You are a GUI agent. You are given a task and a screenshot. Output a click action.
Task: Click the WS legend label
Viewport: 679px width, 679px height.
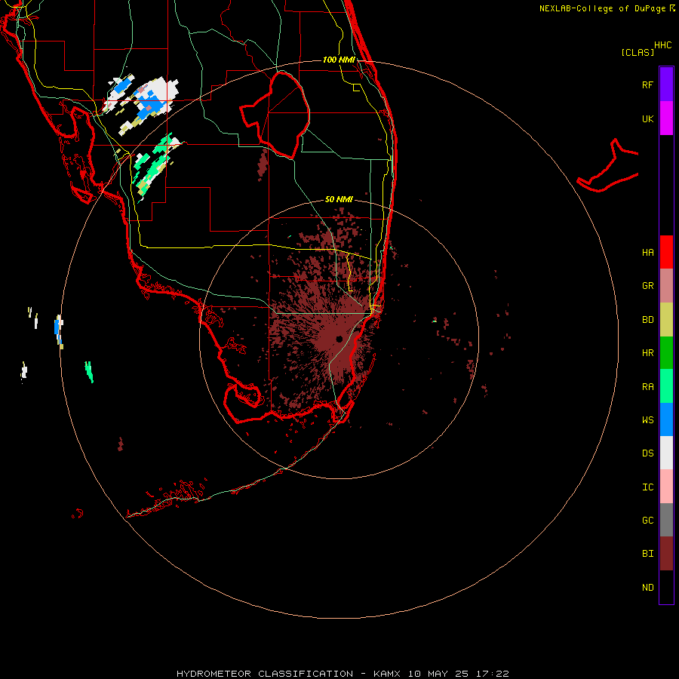point(647,419)
